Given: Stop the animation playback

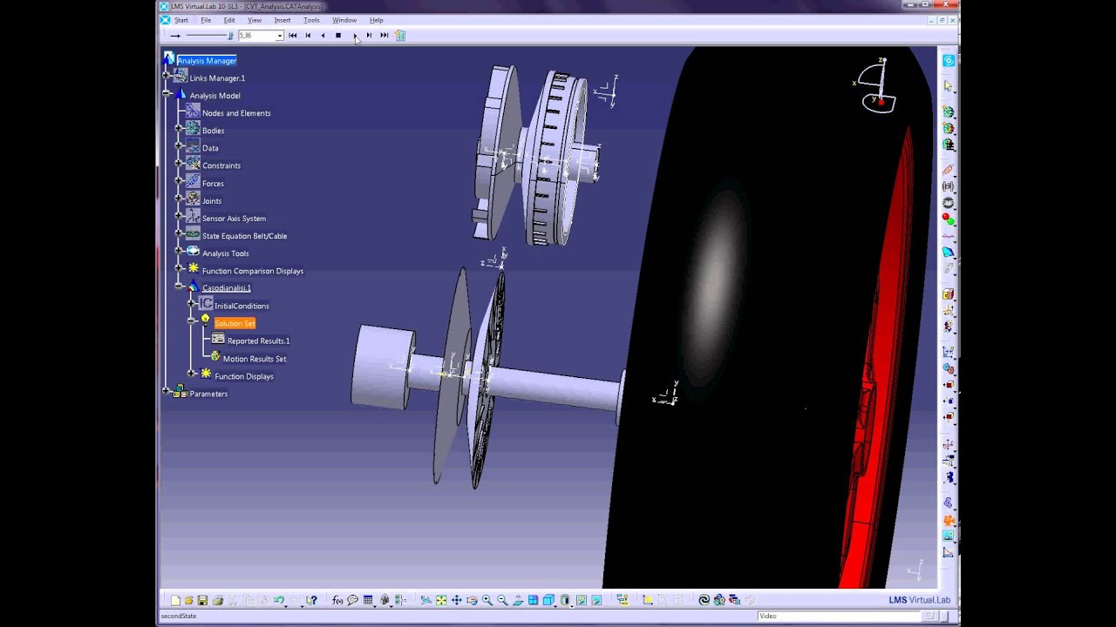Looking at the screenshot, I should click(x=338, y=36).
